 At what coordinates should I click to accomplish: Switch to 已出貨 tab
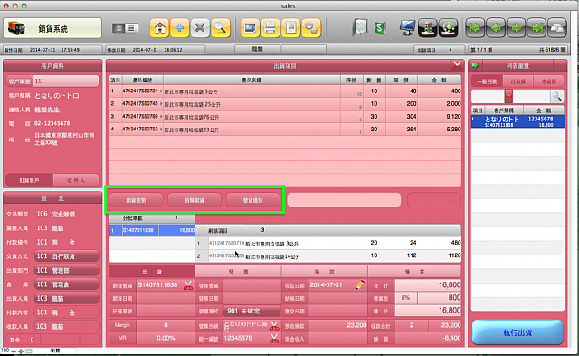[x=517, y=82]
